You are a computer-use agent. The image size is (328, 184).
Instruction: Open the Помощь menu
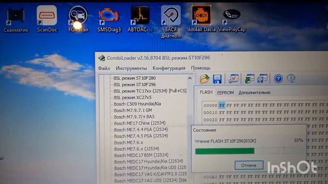point(200,68)
